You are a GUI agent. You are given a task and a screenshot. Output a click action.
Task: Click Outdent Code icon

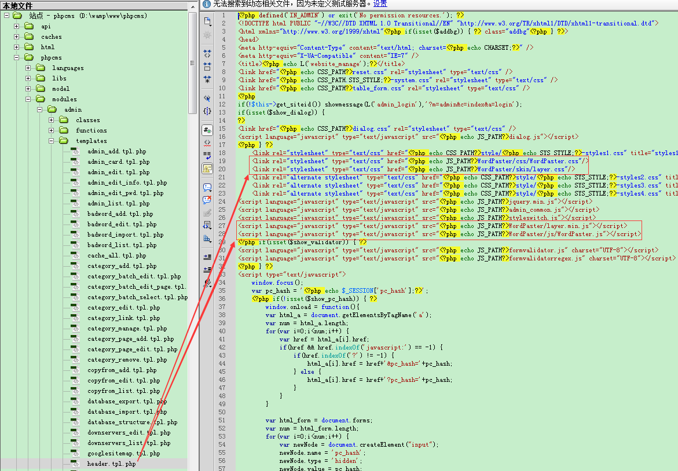(207, 270)
